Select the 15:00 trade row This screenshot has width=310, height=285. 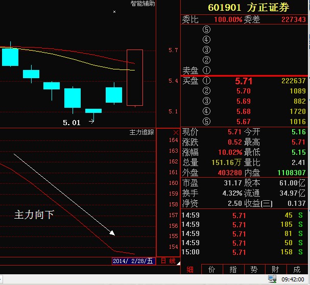tap(244, 252)
